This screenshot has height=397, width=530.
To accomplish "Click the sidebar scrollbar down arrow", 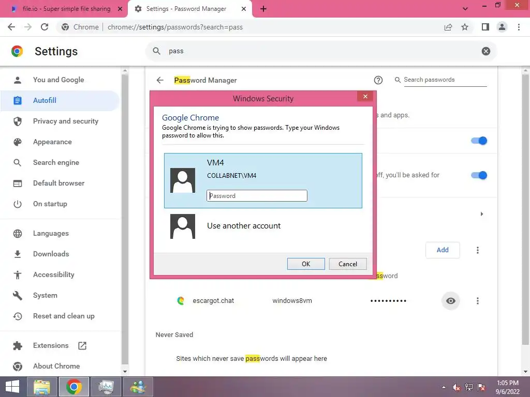I will click(x=125, y=372).
